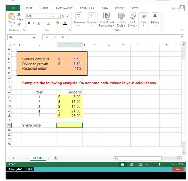Switch to the VIEW tab
This screenshot has width=188, height=181.
coord(135,8)
